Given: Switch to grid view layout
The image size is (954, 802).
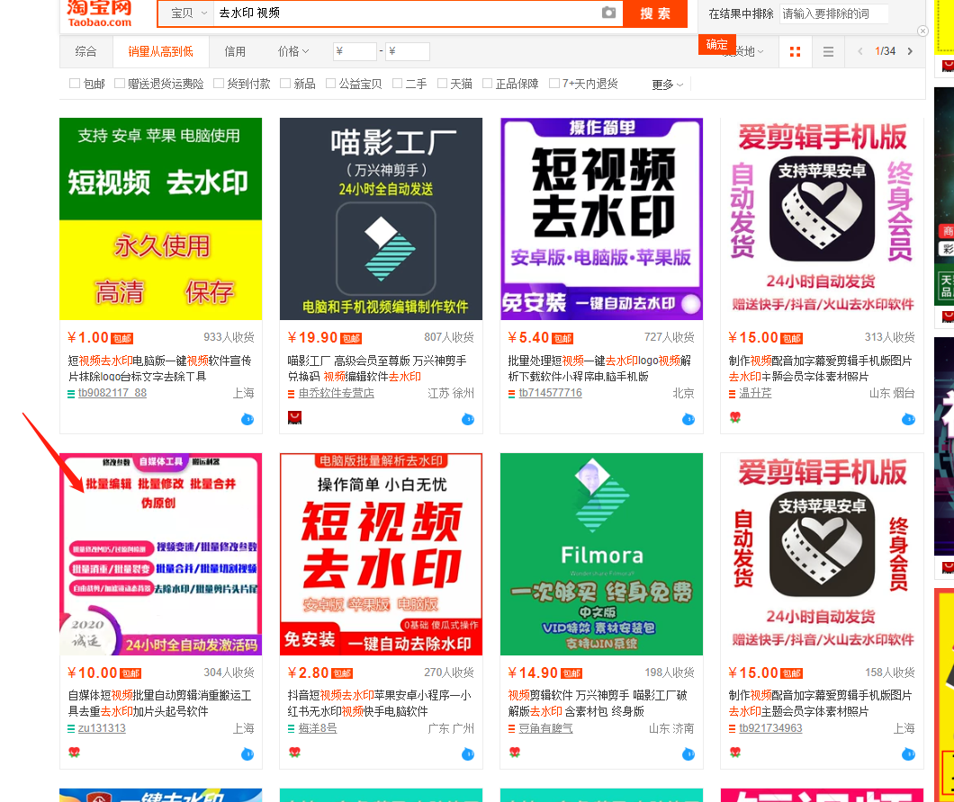Looking at the screenshot, I should [795, 51].
